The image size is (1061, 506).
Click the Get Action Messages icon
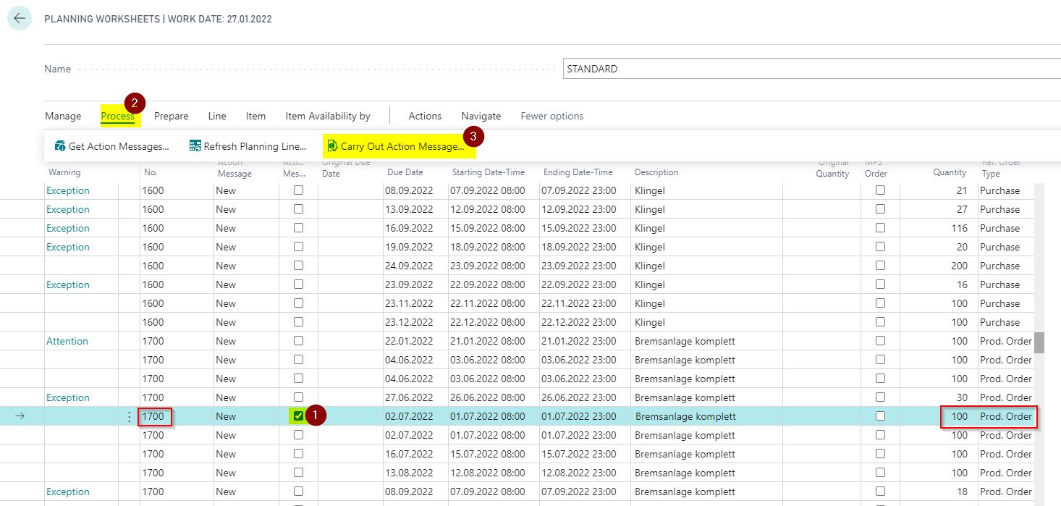click(x=60, y=146)
